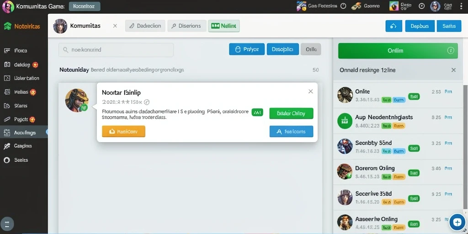Close the Nooitar fainlip popup
Viewport: 468px width, 234px height.
pyautogui.click(x=311, y=91)
